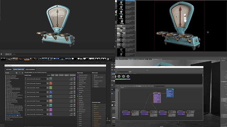Screen dimensions: 227x127
Task: Open the LIST OF EXPORTS tab
Action: tap(30, 69)
